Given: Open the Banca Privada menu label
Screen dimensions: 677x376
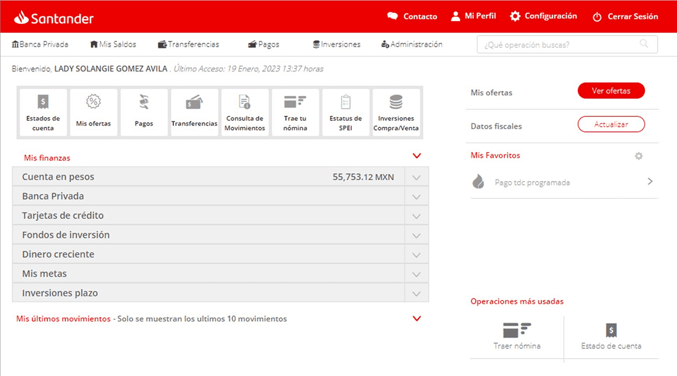Looking at the screenshot, I should click(x=44, y=44).
